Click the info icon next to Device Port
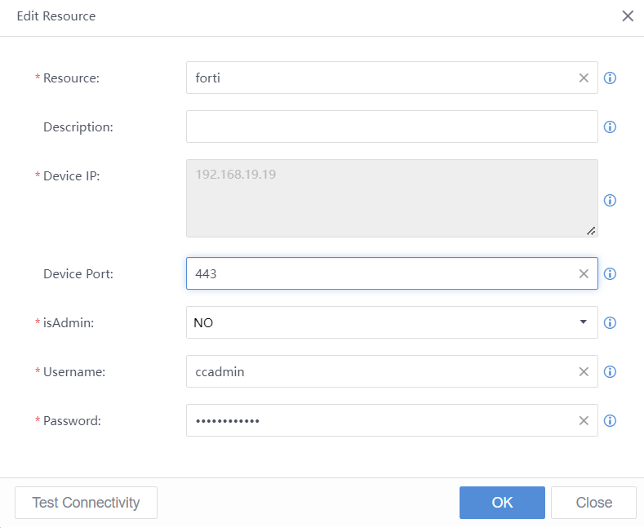This screenshot has height=528, width=644. click(x=610, y=274)
